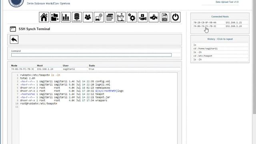Click 'total 2.0M' line in the terminal
Image resolution: width=256 pixels, height=144 pixels.
[28, 78]
